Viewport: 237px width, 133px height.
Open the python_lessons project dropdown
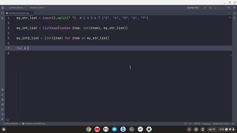tap(17, 7)
